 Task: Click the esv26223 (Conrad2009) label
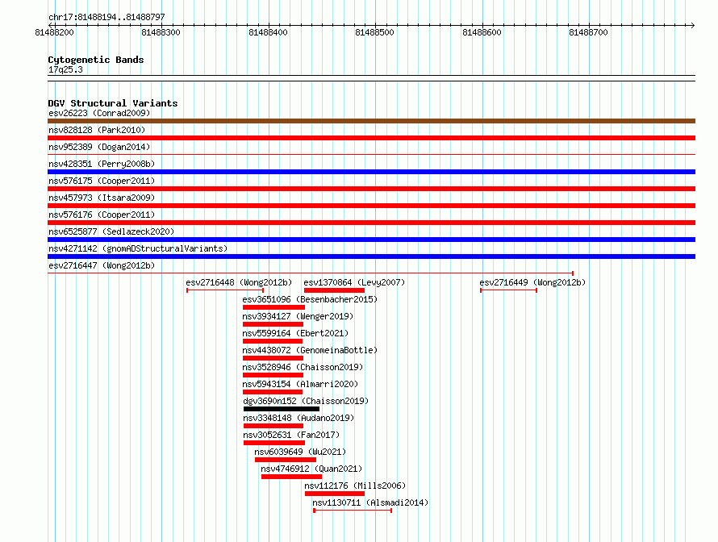click(99, 113)
